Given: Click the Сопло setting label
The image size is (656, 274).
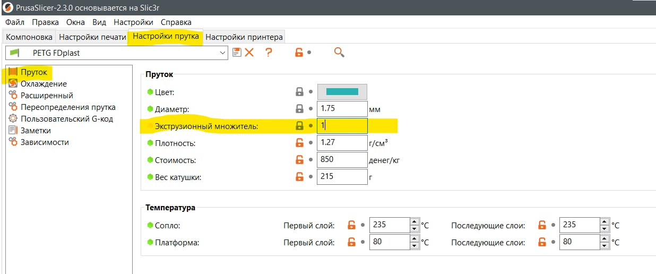Looking at the screenshot, I should [168, 226].
